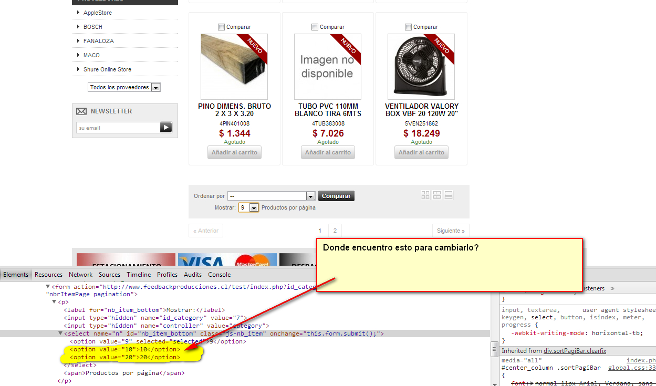Switch to medium grid view icon
This screenshot has width=656, height=386.
437,195
